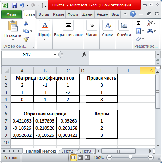This screenshot has height=163, width=162.
Task: Select cell with 0,368421
Action: (x=68, y=135)
